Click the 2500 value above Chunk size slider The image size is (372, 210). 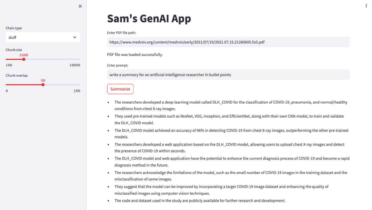[24, 55]
